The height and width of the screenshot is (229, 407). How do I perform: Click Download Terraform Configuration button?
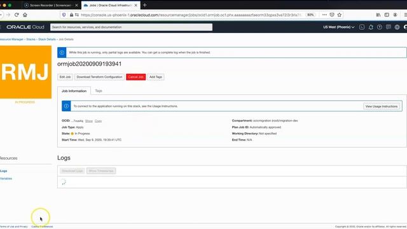click(99, 77)
